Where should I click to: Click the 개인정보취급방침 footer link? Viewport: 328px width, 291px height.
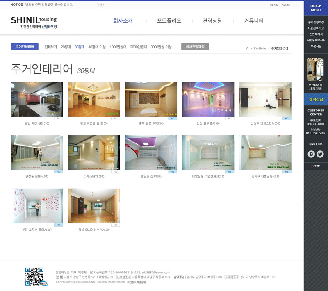pyautogui.click(x=136, y=282)
